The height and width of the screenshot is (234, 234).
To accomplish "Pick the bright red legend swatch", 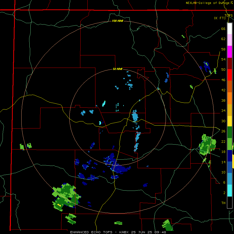I will [x=230, y=75].
